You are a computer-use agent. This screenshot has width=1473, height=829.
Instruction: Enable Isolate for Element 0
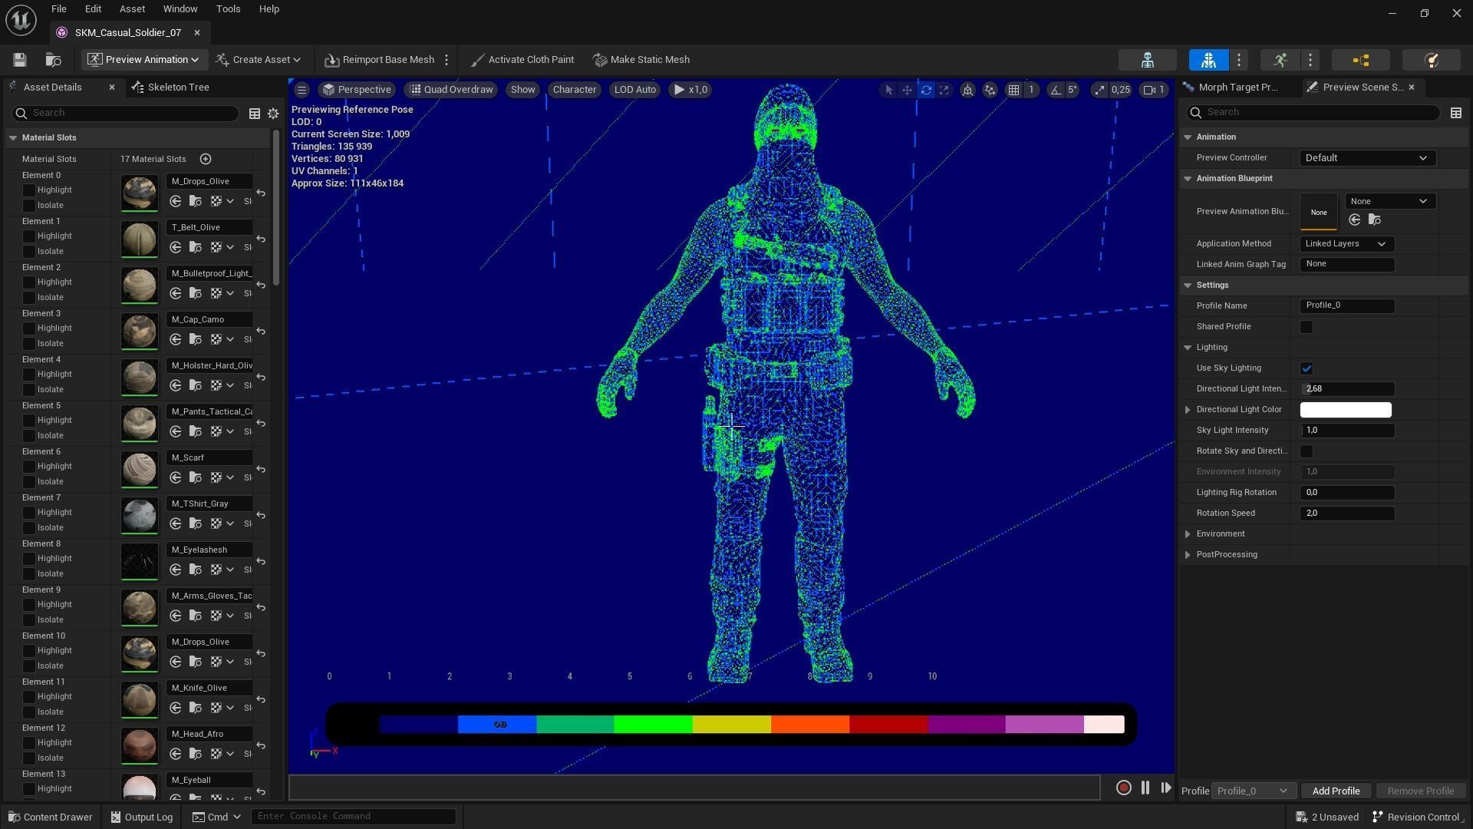pos(28,205)
